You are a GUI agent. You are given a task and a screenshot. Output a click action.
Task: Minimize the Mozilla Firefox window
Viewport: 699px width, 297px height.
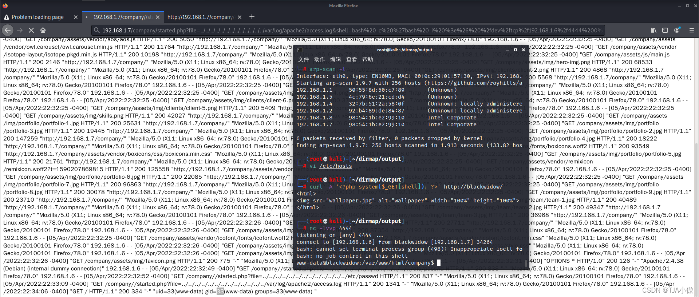680,6
